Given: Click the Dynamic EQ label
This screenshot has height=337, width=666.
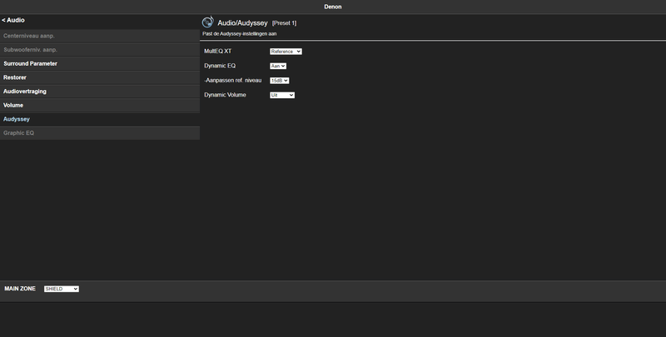Looking at the screenshot, I should [220, 67].
